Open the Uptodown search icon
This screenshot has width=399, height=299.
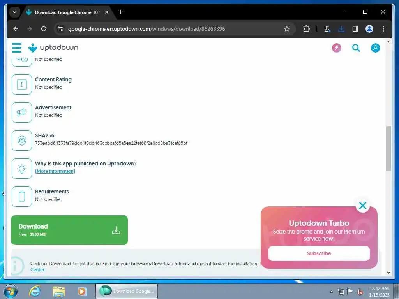[356, 48]
